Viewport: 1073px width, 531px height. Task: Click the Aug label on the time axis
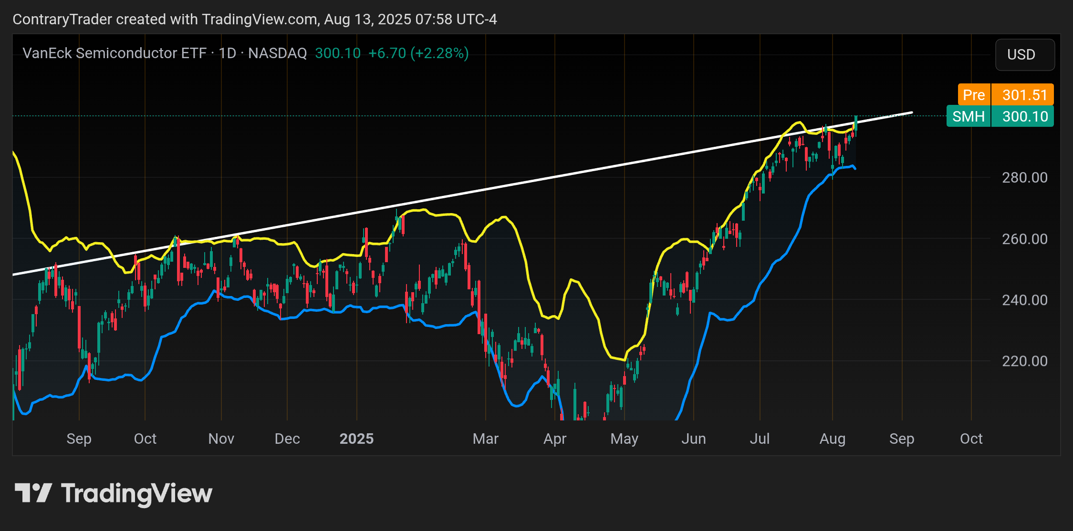(832, 439)
